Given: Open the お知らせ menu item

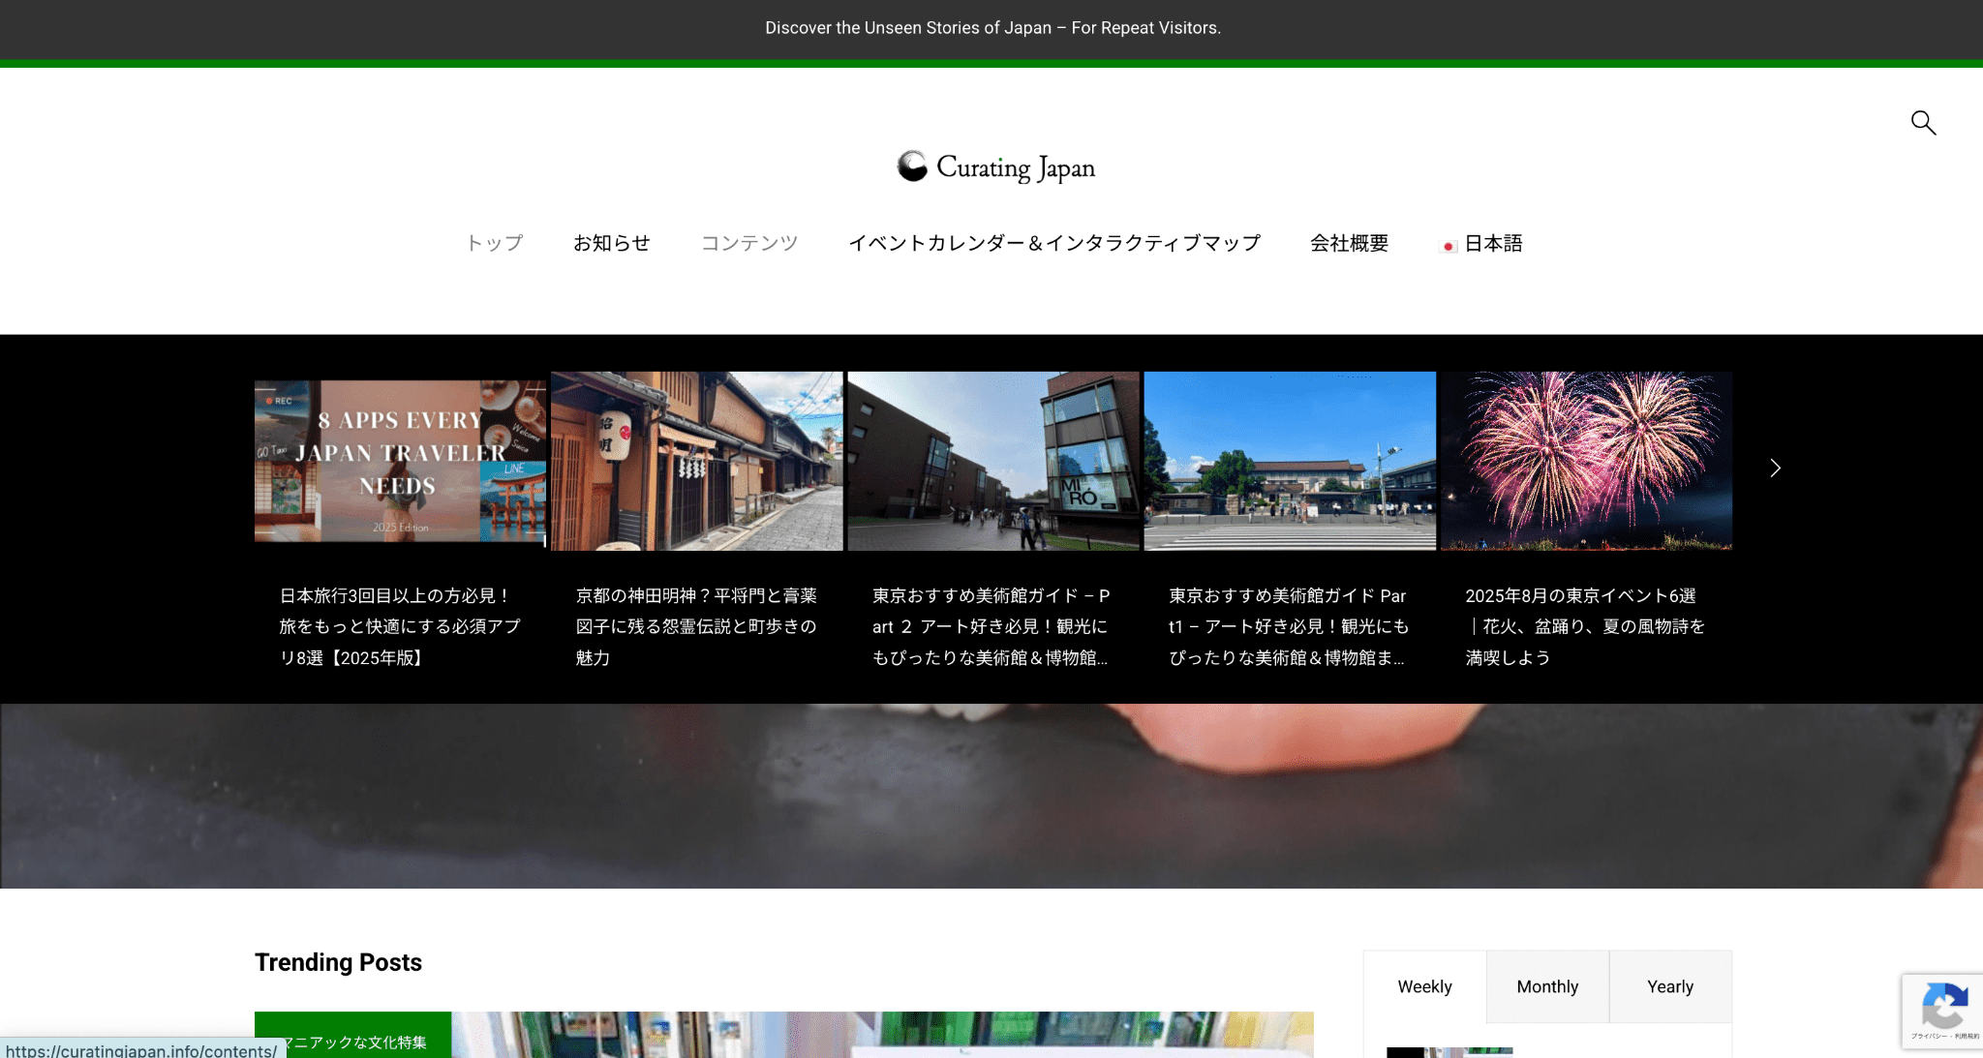Looking at the screenshot, I should pos(612,243).
